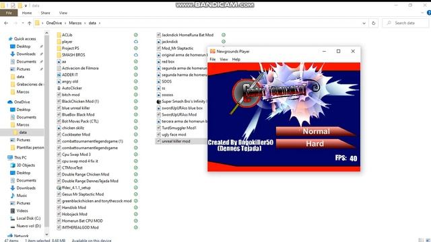Open File menu in Newgrounds Player
The height and width of the screenshot is (242, 431).
[x=213, y=59]
